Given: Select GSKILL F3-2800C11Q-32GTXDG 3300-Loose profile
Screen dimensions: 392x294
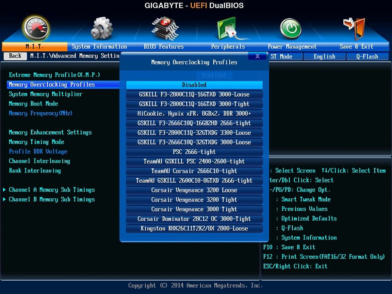Looking at the screenshot, I should [x=194, y=133].
